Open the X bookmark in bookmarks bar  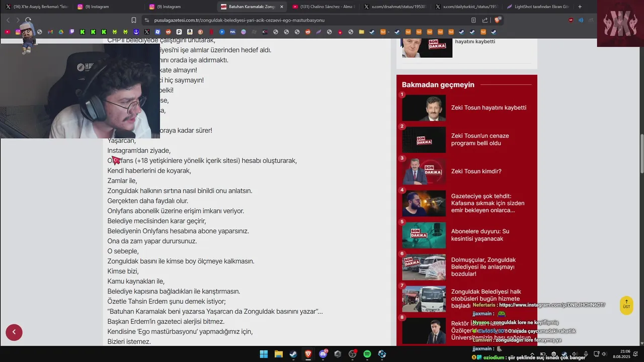(146, 32)
